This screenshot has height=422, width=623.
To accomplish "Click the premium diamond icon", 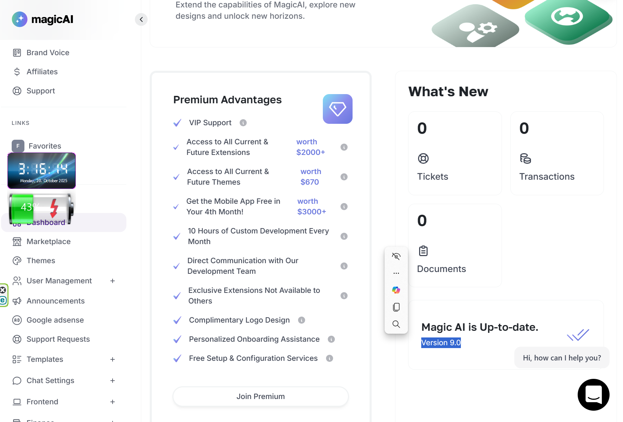I will click(337, 109).
